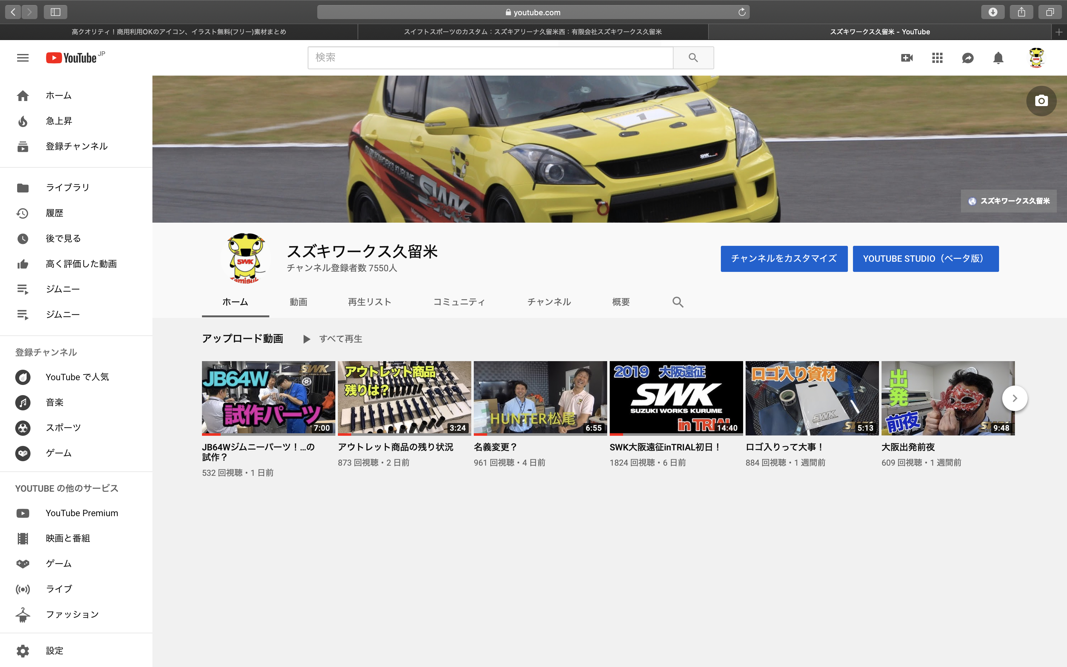This screenshot has width=1067, height=667.
Task: Open ファッション in sidebar
Action: click(76, 615)
